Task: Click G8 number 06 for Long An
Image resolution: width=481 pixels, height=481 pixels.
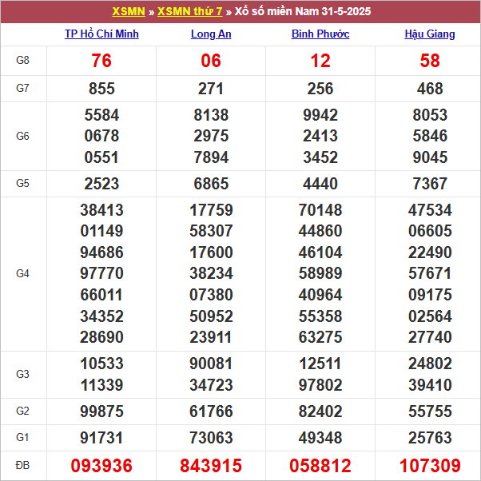Action: click(211, 61)
